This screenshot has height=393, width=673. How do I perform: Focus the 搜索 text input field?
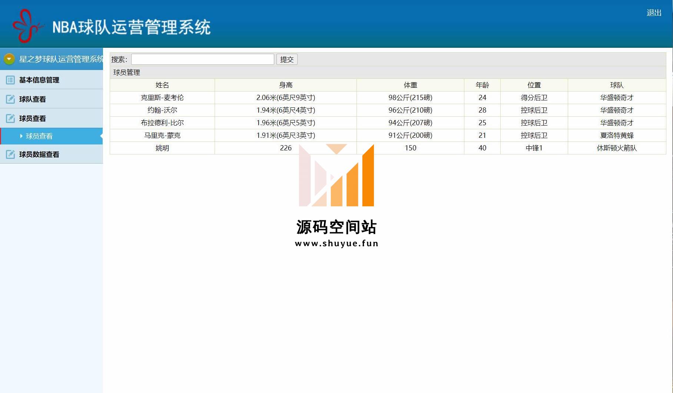coord(202,59)
